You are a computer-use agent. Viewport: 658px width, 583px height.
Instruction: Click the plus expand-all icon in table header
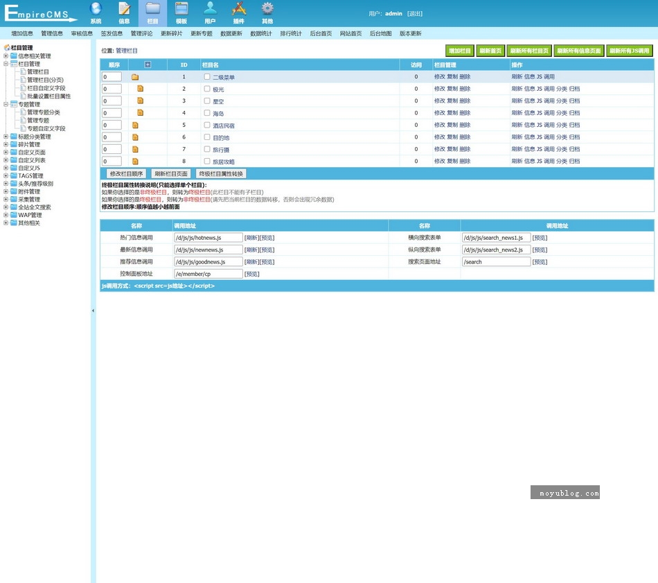pyautogui.click(x=148, y=64)
